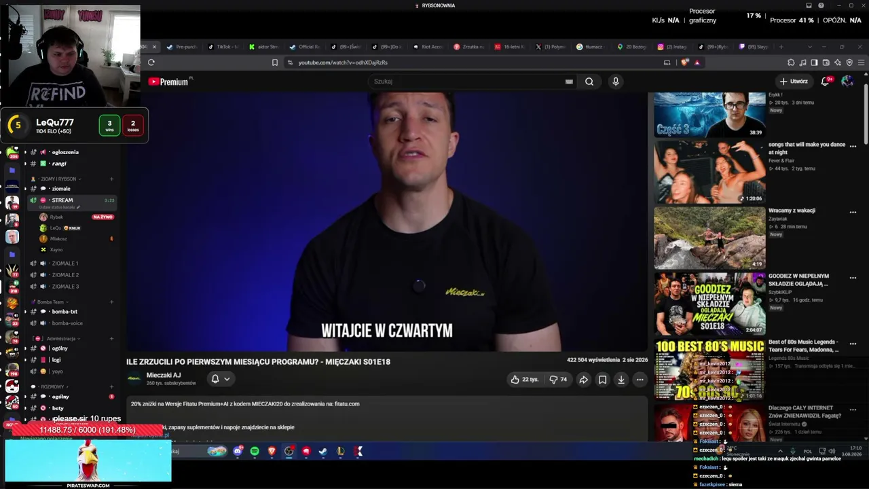Open YouTube notifications bell
869x489 pixels.
pyautogui.click(x=826, y=81)
